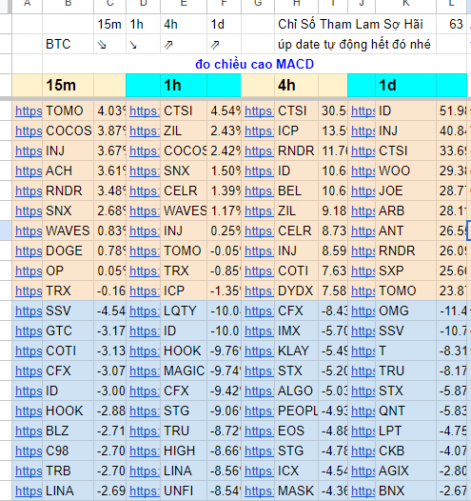Select the BTC label cell
Image resolution: width=471 pixels, height=501 pixels.
pyautogui.click(x=68, y=44)
